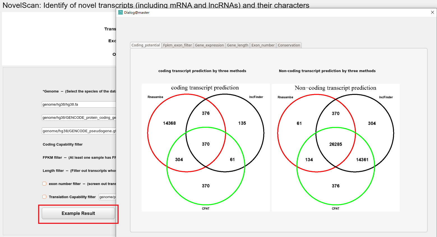Click the Coding Capability filter label
Screen dimensions: 437x237
click(x=63, y=144)
